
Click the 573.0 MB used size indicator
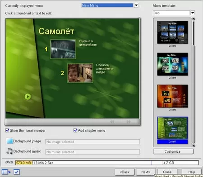23,163
